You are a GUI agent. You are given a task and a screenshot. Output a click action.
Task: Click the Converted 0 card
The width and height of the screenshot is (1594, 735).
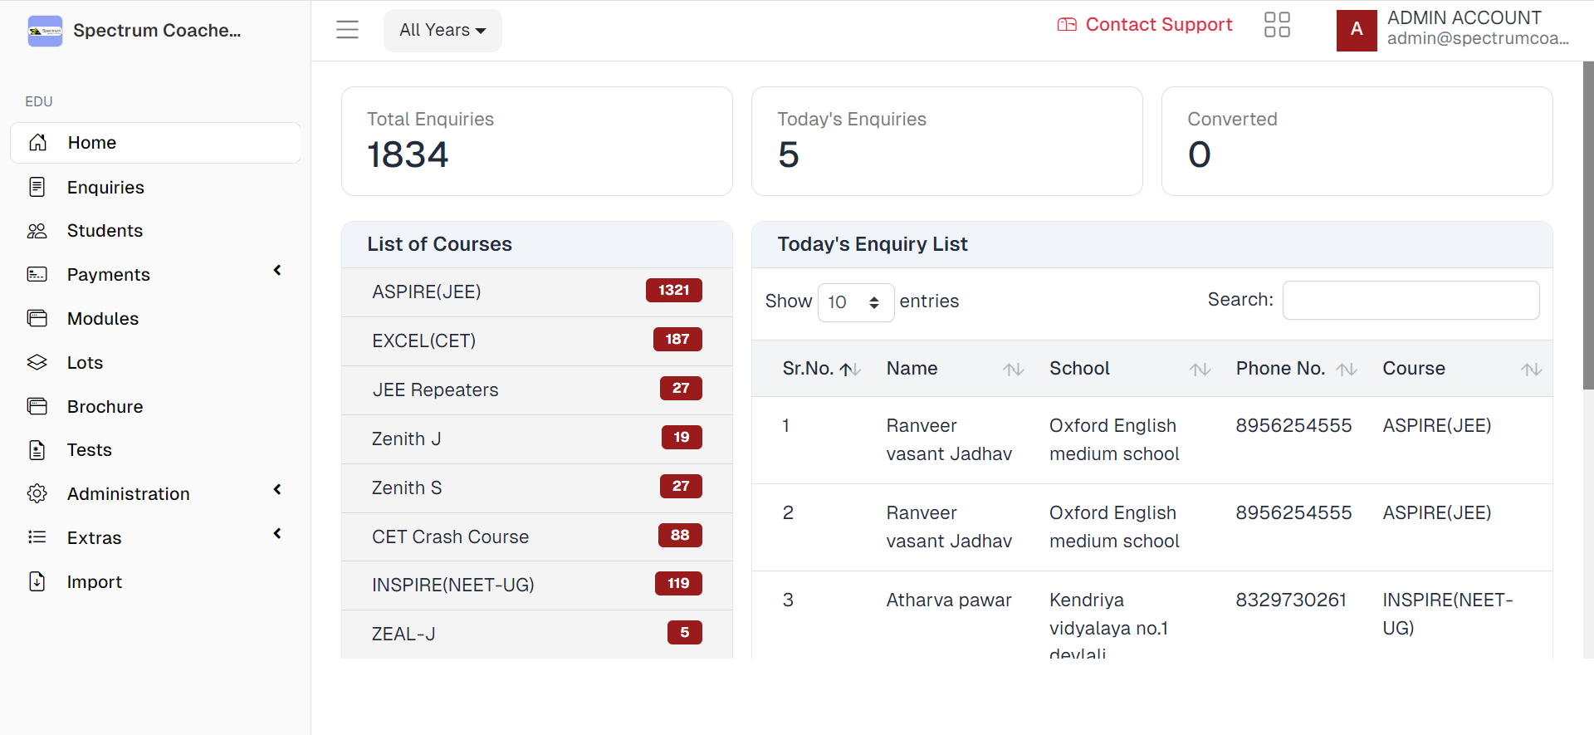tap(1357, 141)
